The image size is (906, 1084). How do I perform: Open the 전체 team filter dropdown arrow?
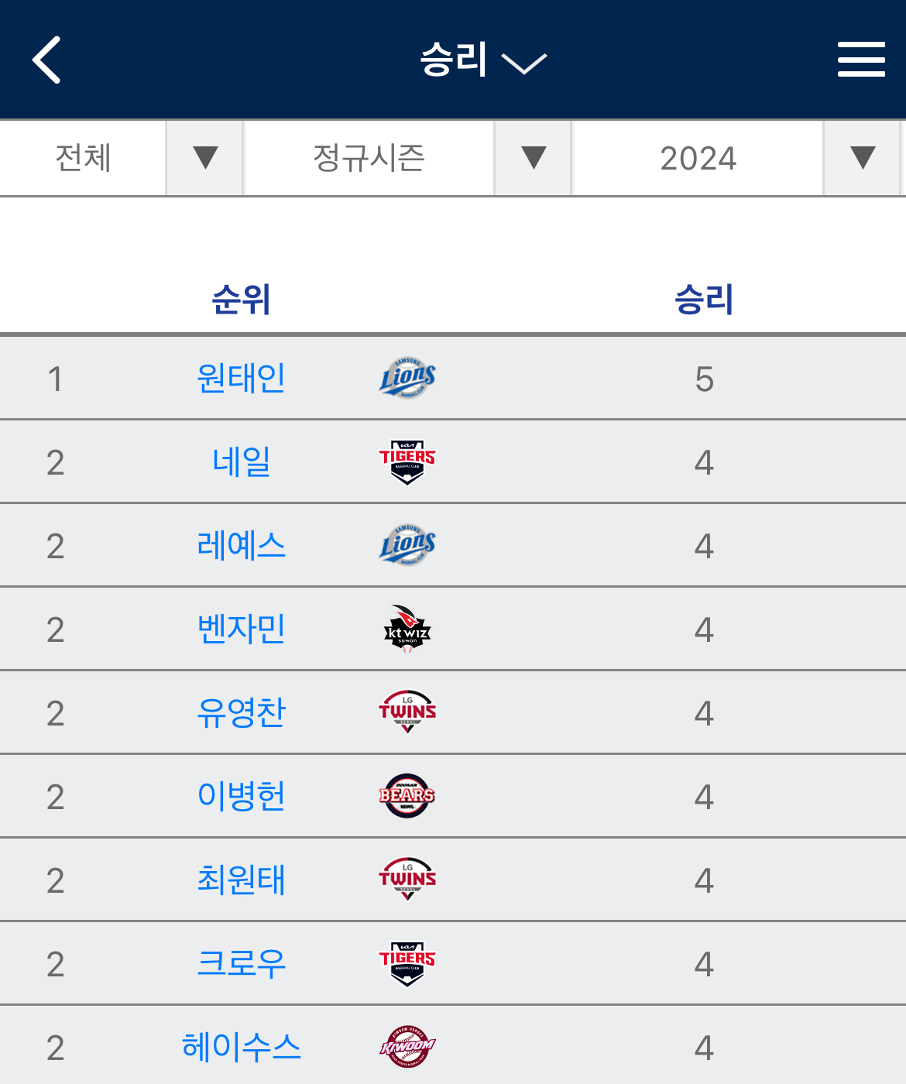[205, 158]
